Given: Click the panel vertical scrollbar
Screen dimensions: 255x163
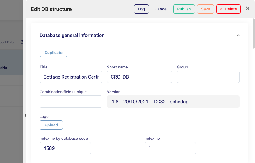Looking at the screenshot, I should [254, 33].
